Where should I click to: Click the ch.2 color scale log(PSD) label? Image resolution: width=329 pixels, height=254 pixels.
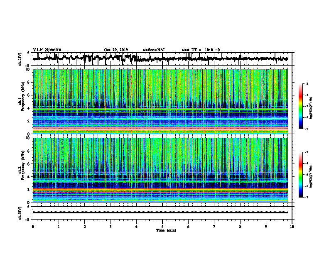coord(311,176)
